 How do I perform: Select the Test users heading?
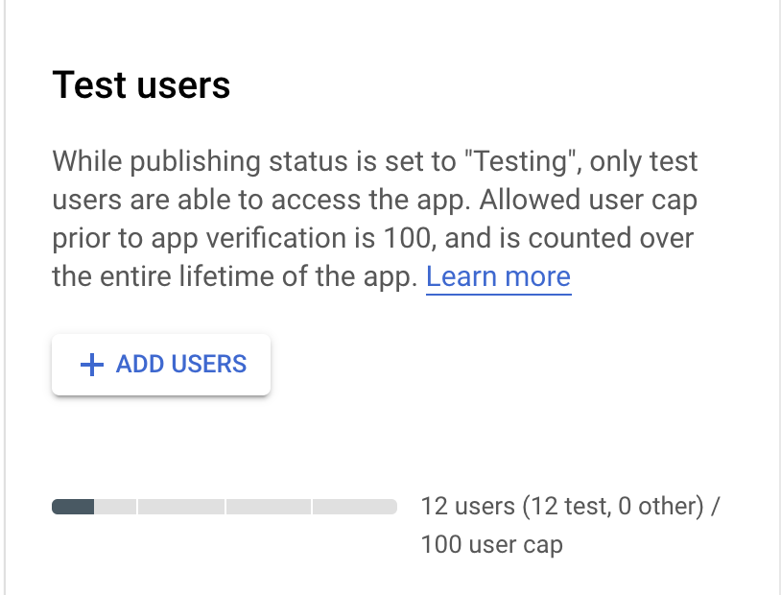tap(141, 84)
